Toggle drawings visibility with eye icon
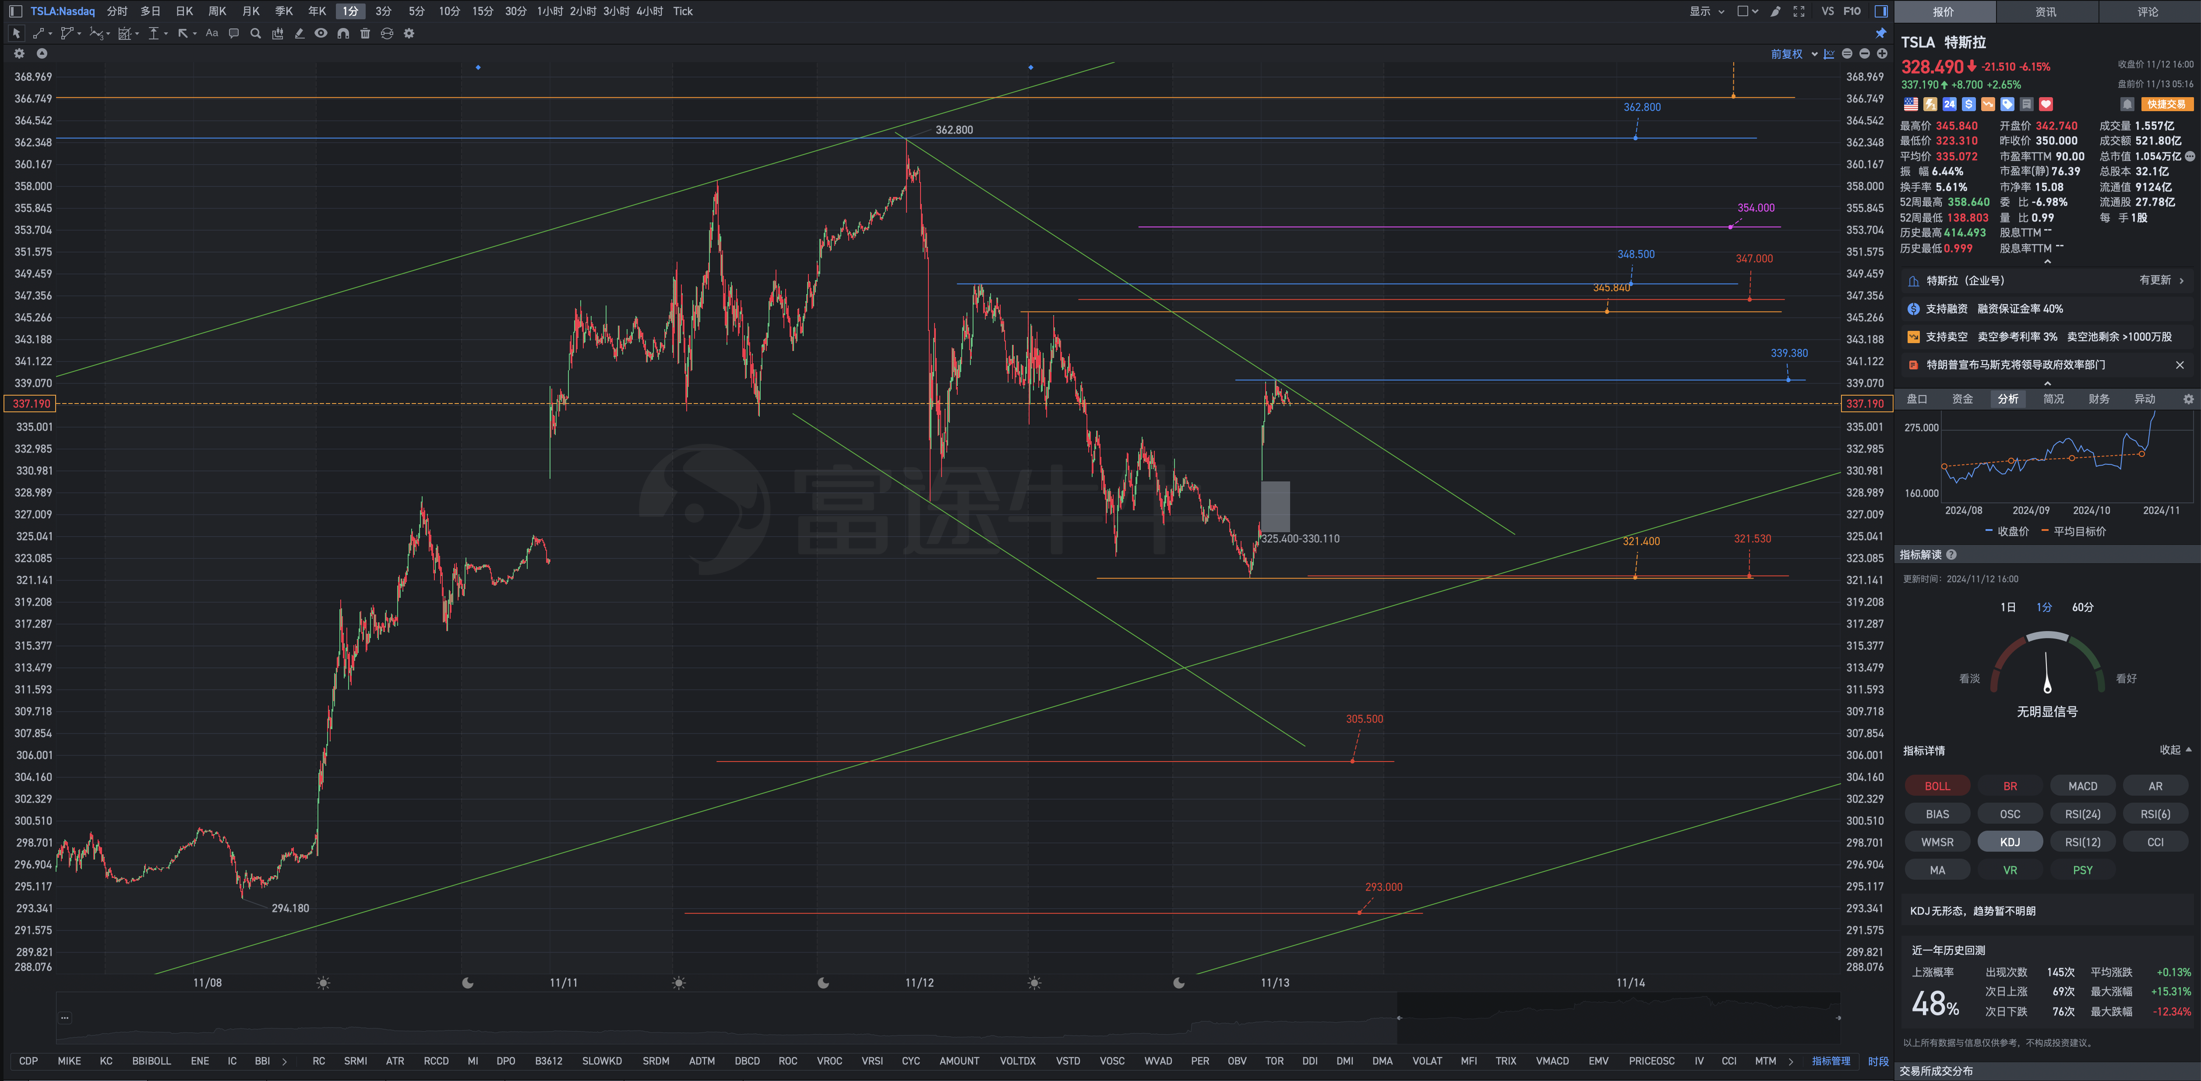The height and width of the screenshot is (1081, 2201). click(321, 33)
